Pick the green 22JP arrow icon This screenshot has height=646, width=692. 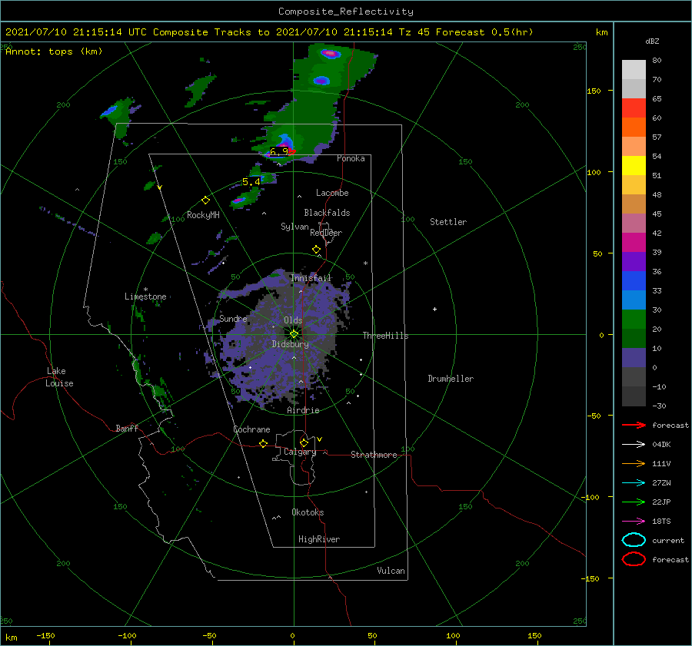click(634, 502)
